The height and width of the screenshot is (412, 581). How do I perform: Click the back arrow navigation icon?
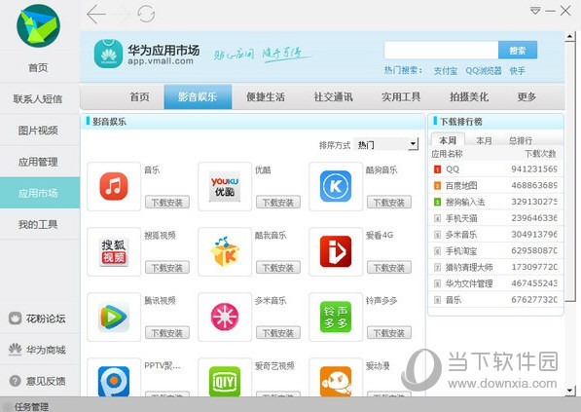(95, 14)
